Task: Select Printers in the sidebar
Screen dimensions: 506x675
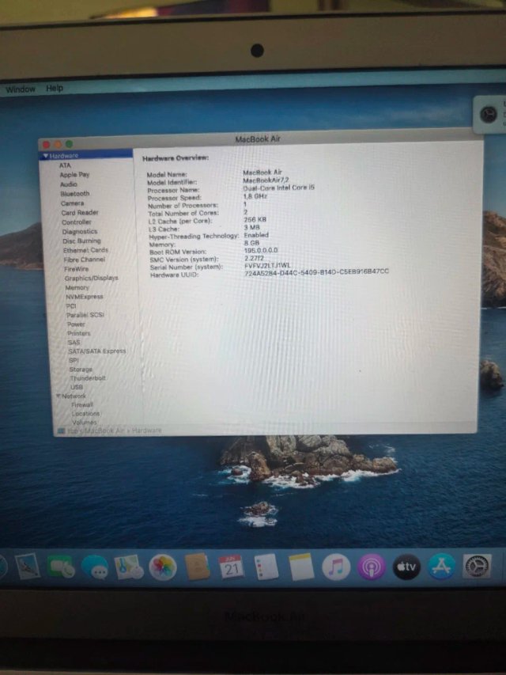Action: click(79, 333)
